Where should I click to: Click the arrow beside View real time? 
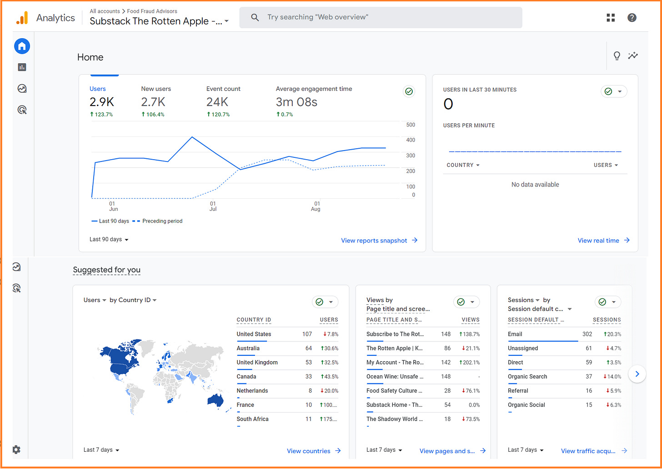[x=627, y=240]
